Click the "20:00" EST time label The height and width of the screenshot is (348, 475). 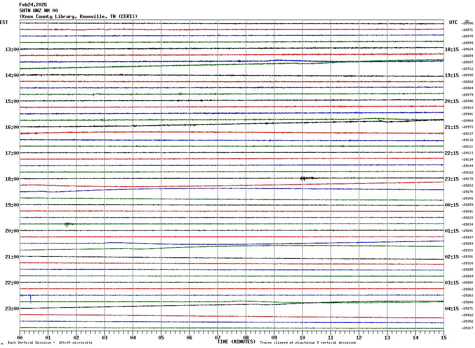coord(12,231)
